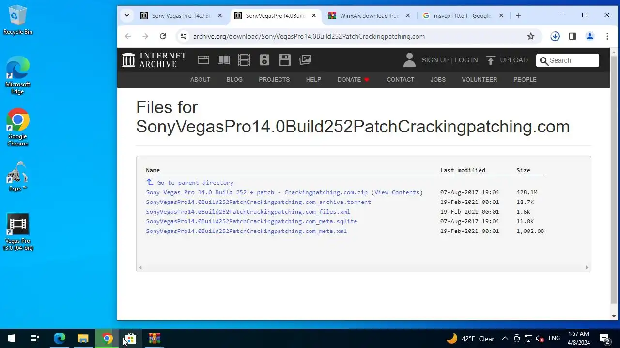Click the SIGN UP | LOG IN link
This screenshot has width=620, height=348.
449,60
